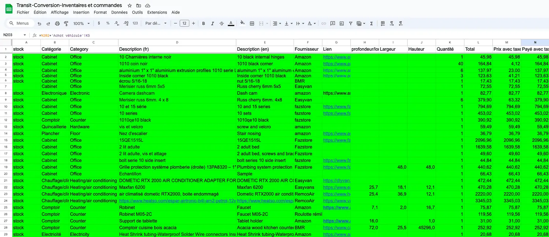Click the font size field showing 12
The width and height of the screenshot is (549, 237).
pyautogui.click(x=184, y=23)
